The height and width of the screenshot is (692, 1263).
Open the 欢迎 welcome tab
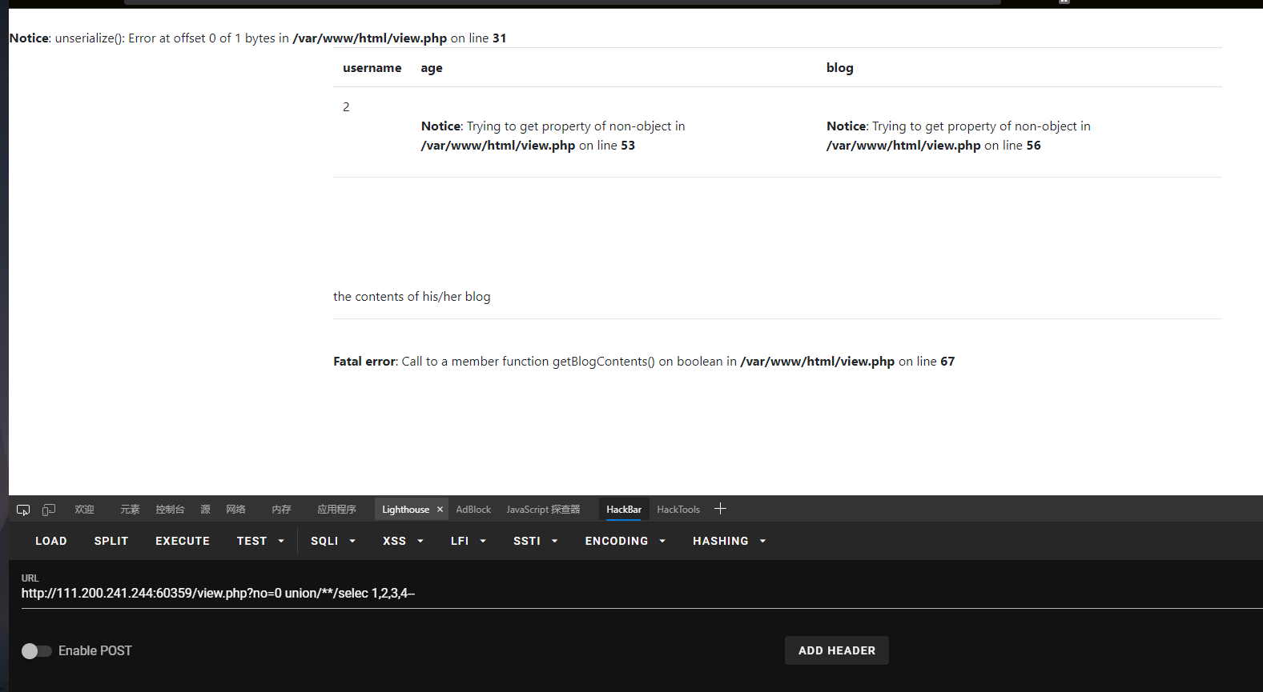pyautogui.click(x=84, y=510)
